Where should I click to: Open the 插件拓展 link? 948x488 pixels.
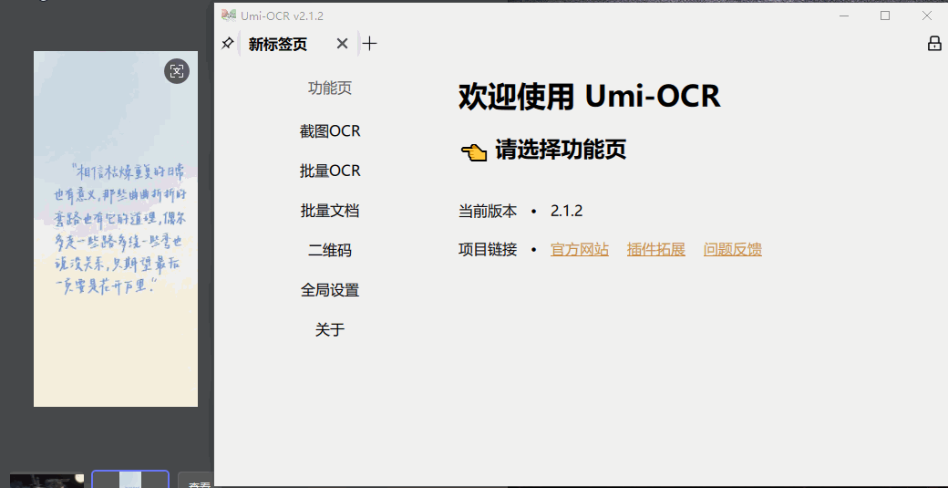pyautogui.click(x=656, y=249)
